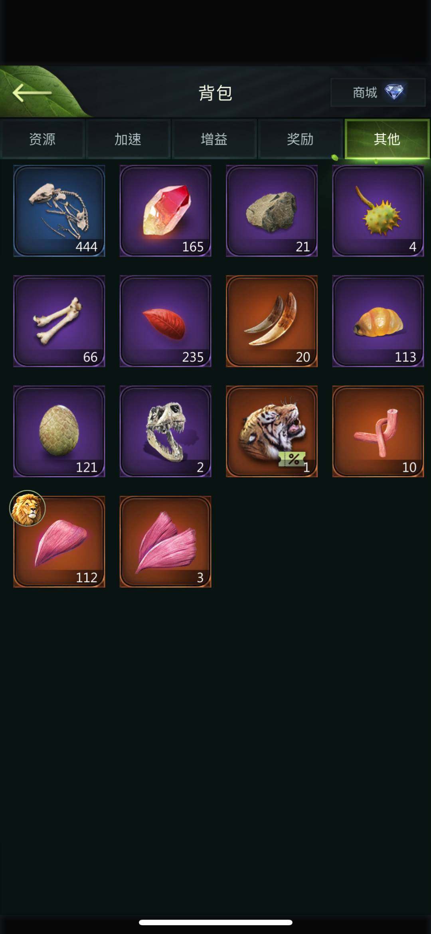Select the red crystal item with 165
The image size is (431, 934).
(x=165, y=211)
